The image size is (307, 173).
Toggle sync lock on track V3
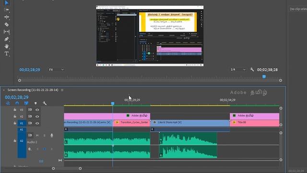tap(30, 110)
